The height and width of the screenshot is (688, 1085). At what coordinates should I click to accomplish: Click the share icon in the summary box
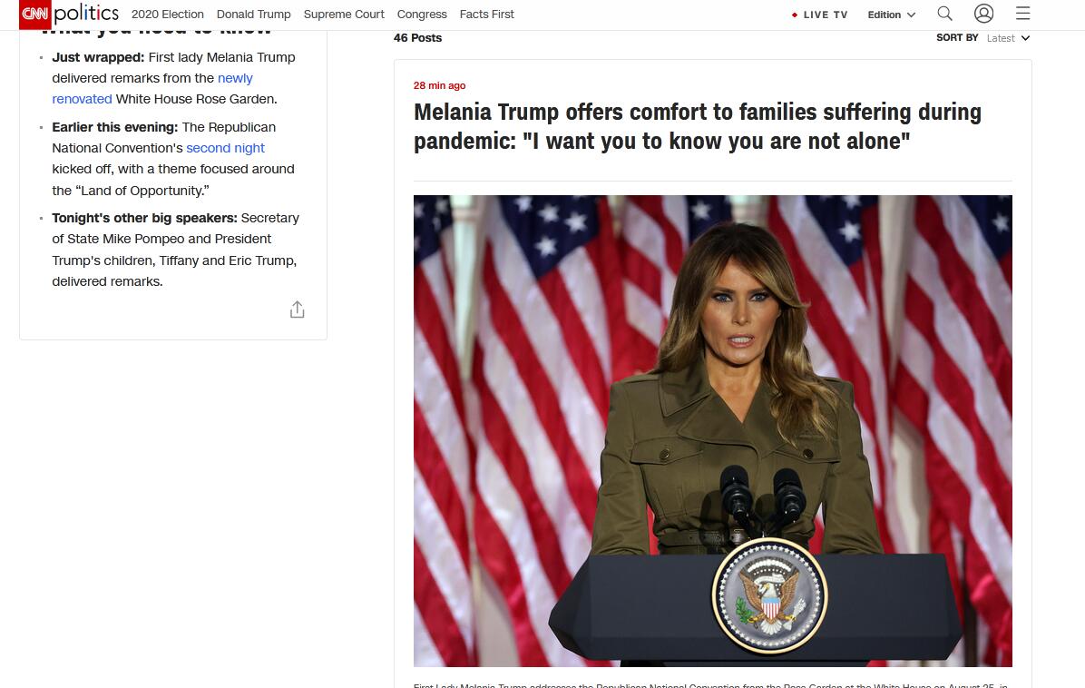tap(297, 310)
